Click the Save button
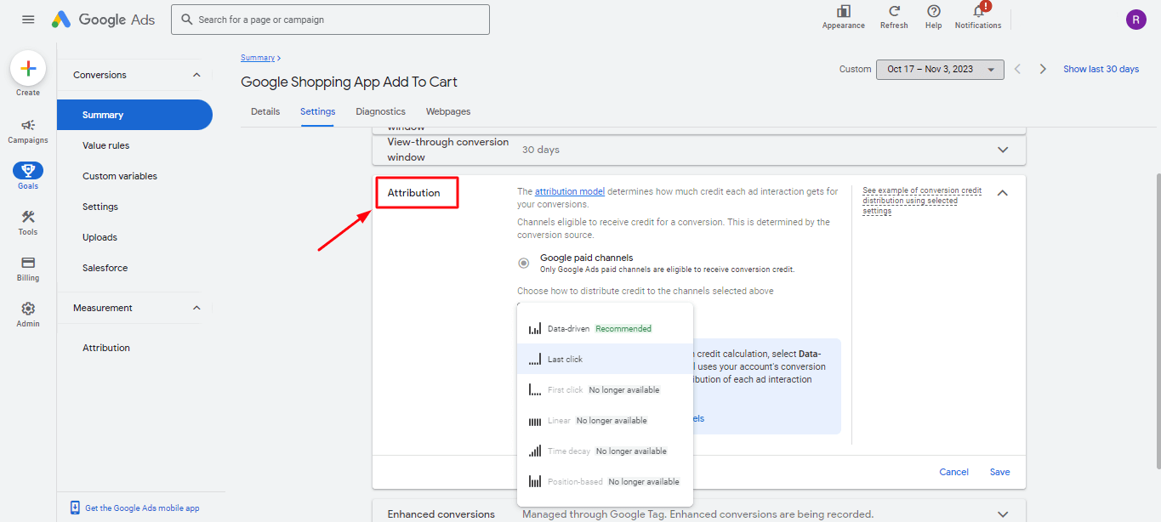 [1000, 472]
